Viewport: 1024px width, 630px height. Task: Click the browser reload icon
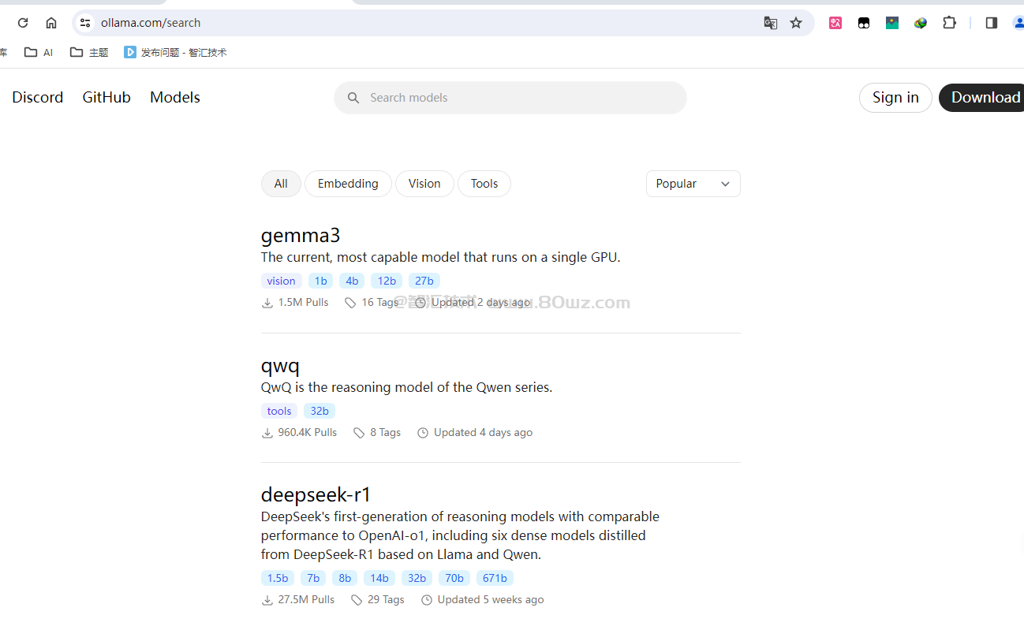pyautogui.click(x=23, y=23)
